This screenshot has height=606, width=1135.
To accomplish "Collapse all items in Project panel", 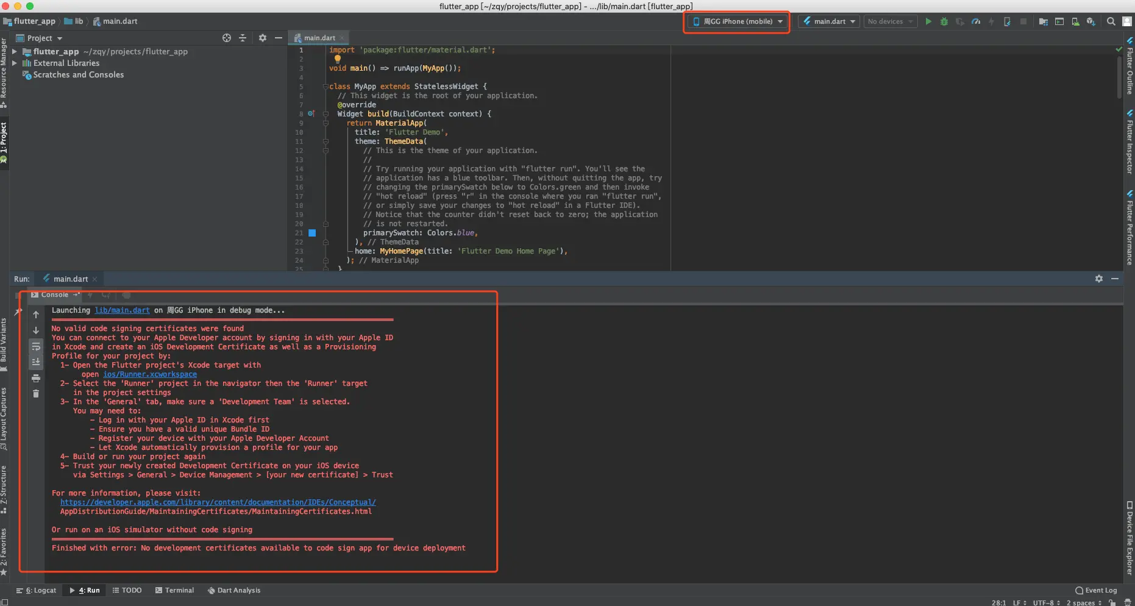I will pos(243,38).
